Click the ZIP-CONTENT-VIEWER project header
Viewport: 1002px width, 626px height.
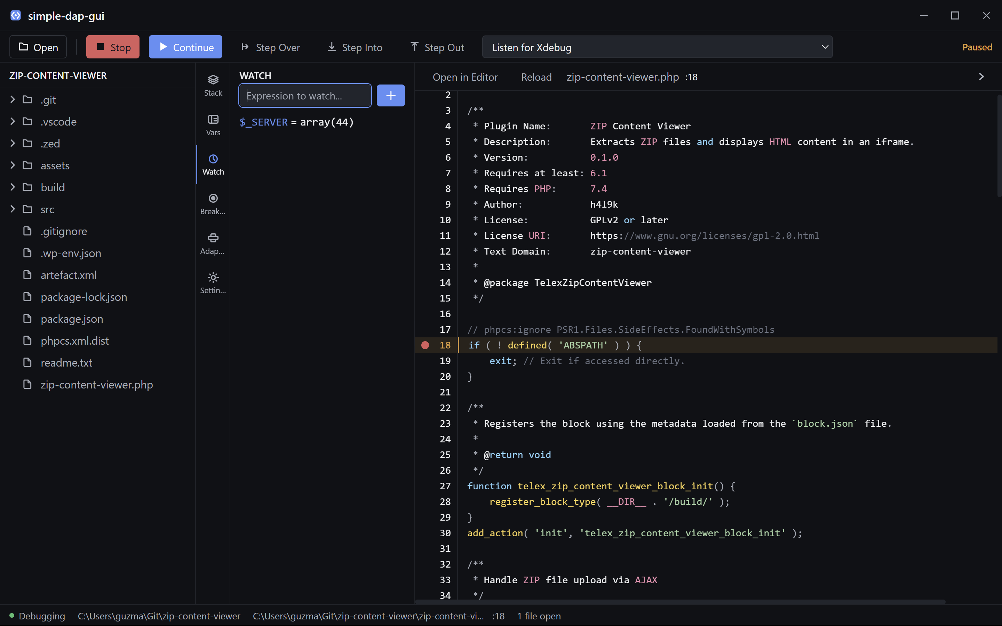pos(58,76)
